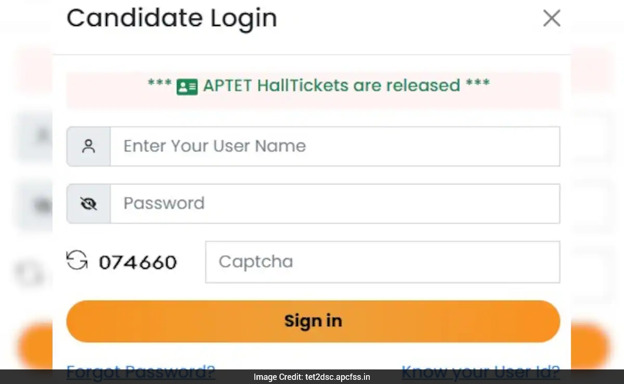Image resolution: width=624 pixels, height=384 pixels.
Task: Click the ID card icon in banner
Action: click(x=187, y=86)
